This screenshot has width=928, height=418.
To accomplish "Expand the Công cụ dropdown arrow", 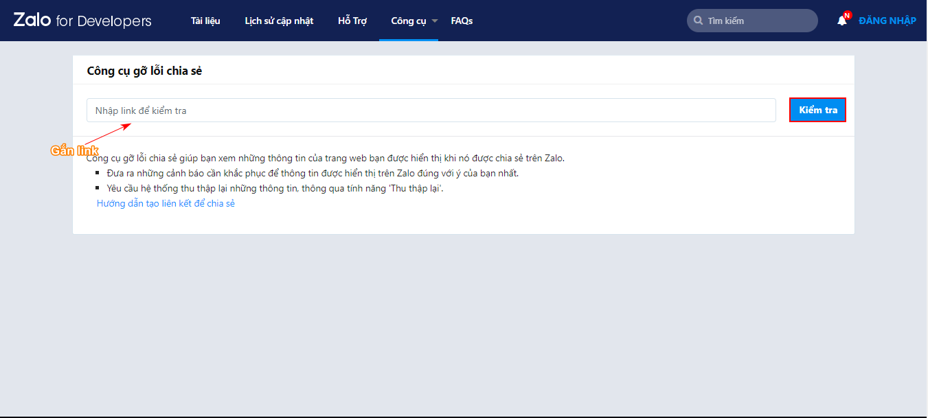I will (x=434, y=21).
